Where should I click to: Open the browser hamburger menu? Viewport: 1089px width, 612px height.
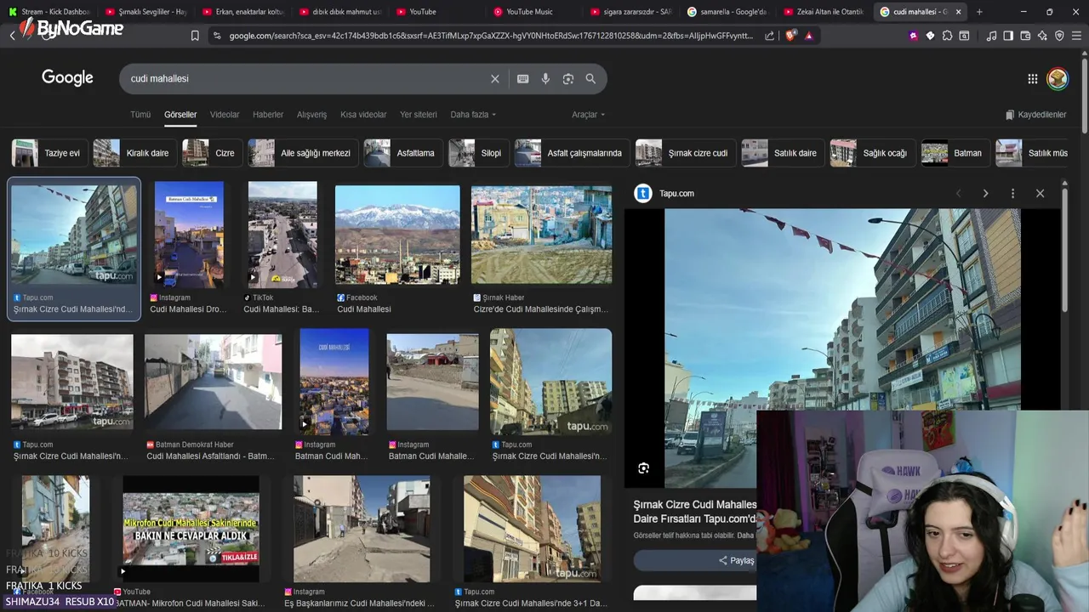(1077, 36)
